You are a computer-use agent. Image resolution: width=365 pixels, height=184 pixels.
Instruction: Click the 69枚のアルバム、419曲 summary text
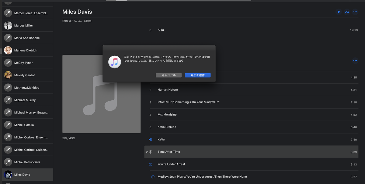77,21
